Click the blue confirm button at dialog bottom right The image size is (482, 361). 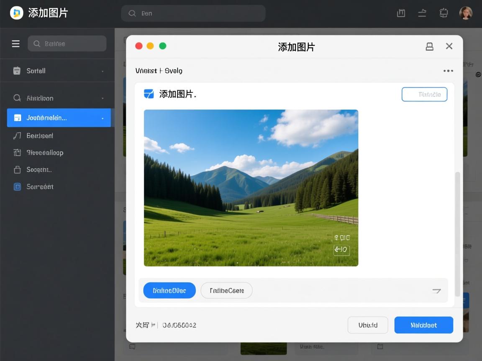[423, 325]
